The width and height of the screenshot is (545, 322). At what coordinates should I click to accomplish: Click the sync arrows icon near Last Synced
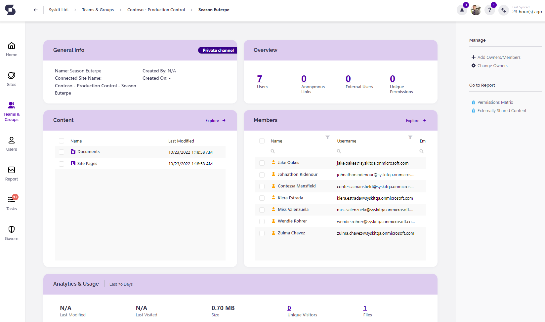[503, 10]
